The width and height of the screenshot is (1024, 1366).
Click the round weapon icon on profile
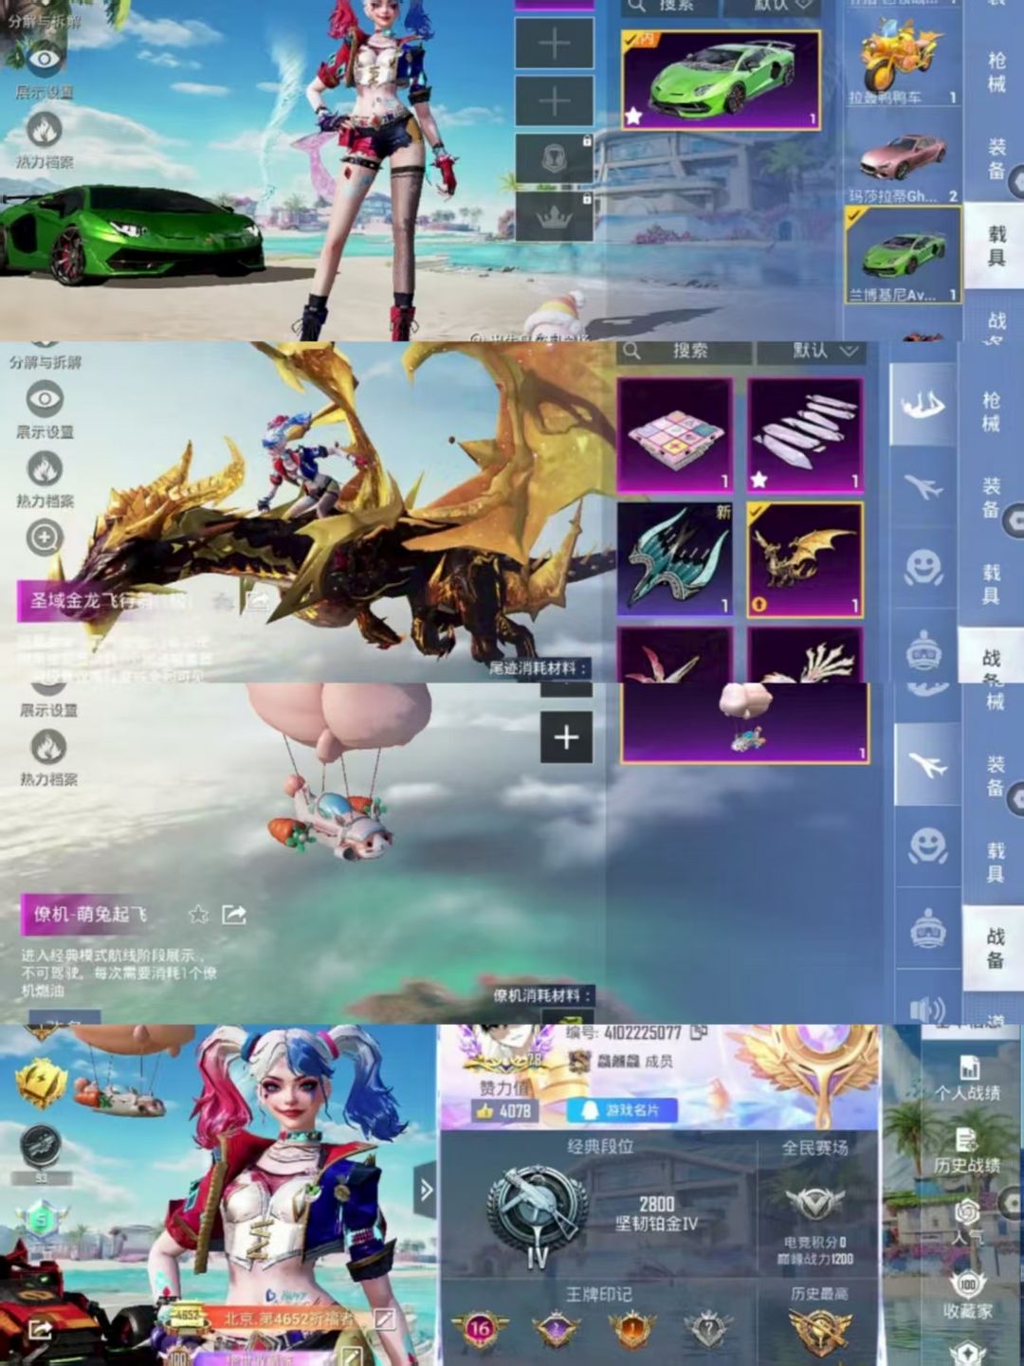(x=40, y=1146)
